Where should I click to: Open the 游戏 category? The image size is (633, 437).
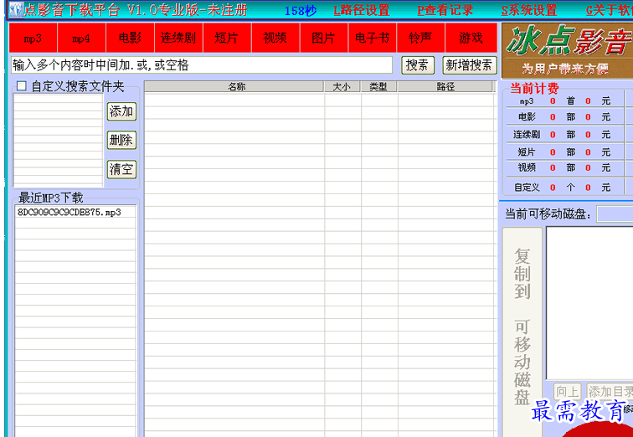click(x=471, y=39)
